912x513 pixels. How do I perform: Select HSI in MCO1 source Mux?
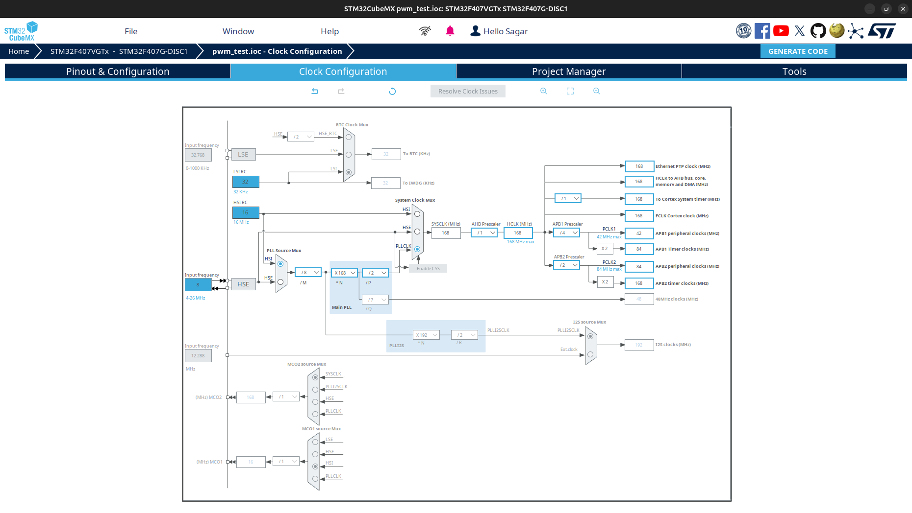(x=315, y=466)
